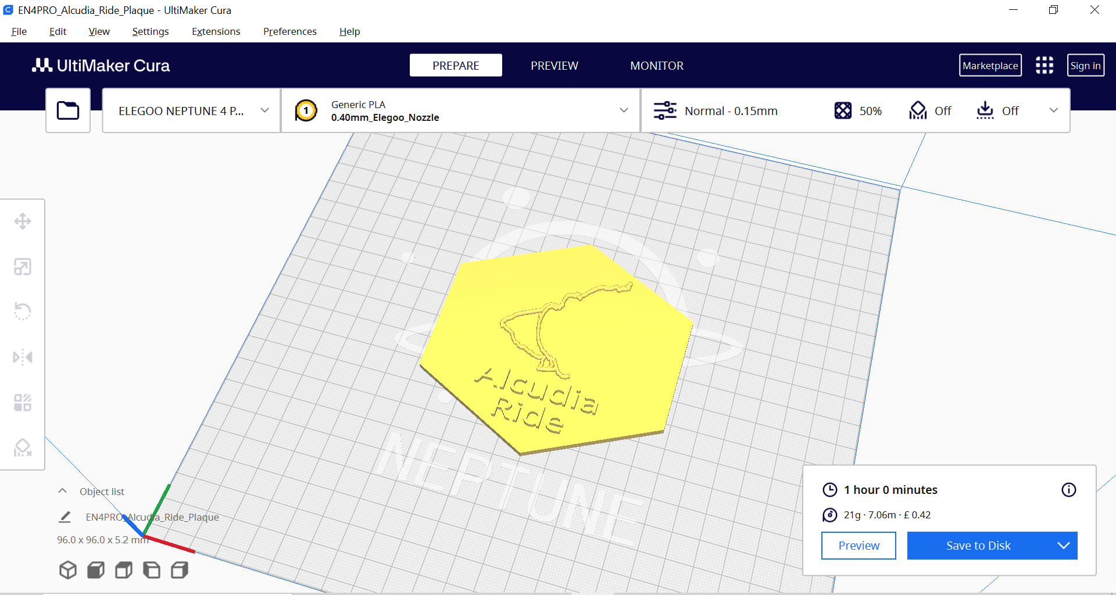Open the View menu
The width and height of the screenshot is (1116, 595).
[99, 31]
